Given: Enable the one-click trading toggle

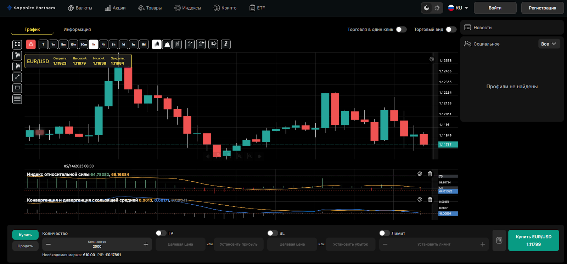Looking at the screenshot, I should click(x=401, y=30).
